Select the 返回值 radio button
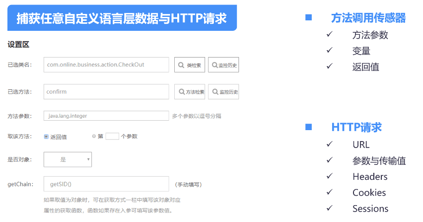The width and height of the screenshot is (423, 222). click(46, 137)
